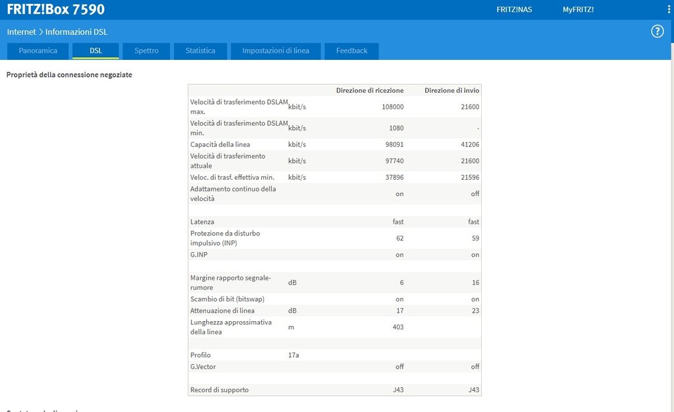Go to the Feedback tab
The height and width of the screenshot is (412, 674).
pyautogui.click(x=351, y=51)
